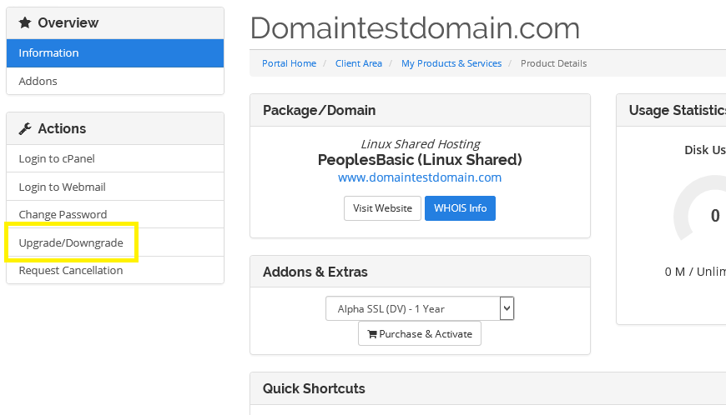The image size is (726, 415).
Task: Open the Addons sidebar item
Action: pyautogui.click(x=115, y=81)
